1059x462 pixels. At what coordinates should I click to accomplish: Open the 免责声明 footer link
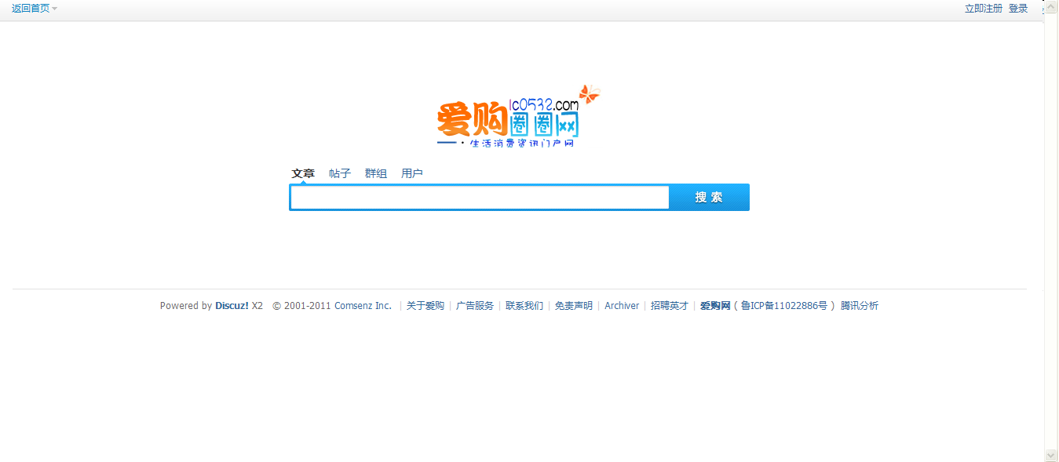pos(574,306)
